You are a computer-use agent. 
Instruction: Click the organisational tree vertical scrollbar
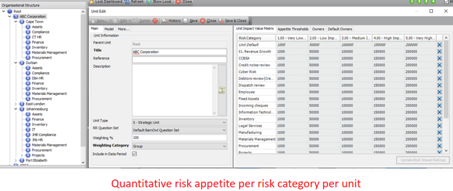[84, 87]
